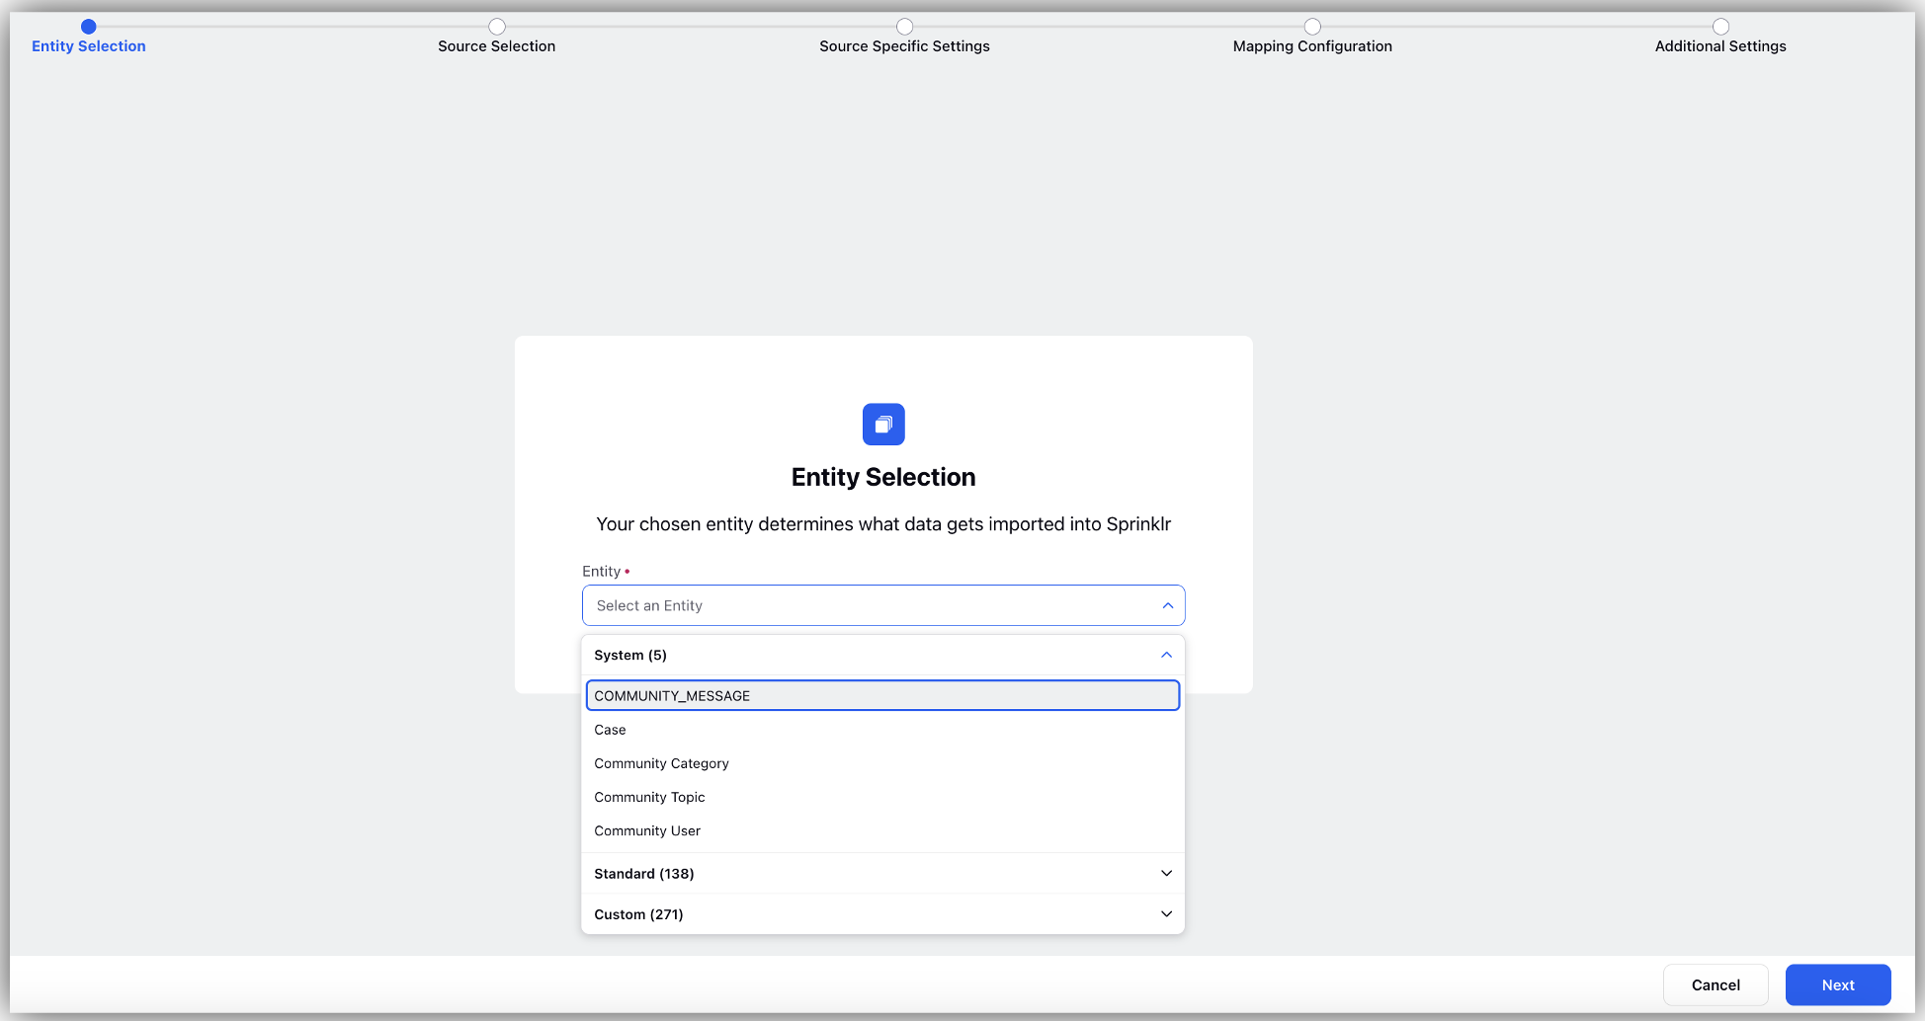Pick the Community Topic entity
This screenshot has height=1021, width=1925.
(883, 797)
